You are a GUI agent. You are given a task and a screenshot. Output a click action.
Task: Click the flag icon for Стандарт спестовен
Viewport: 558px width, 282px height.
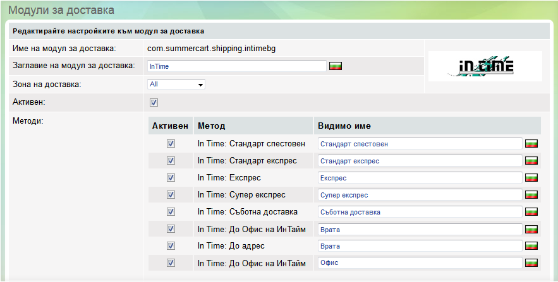click(x=531, y=144)
